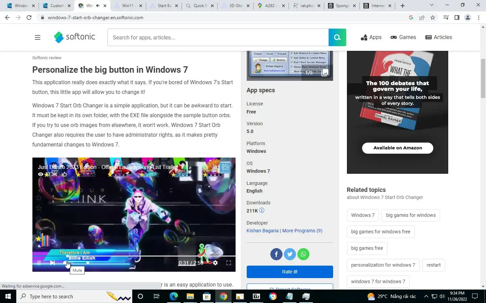
Task: Select 'windows 7 for windows 7' tag
Action: pyautogui.click(x=378, y=281)
